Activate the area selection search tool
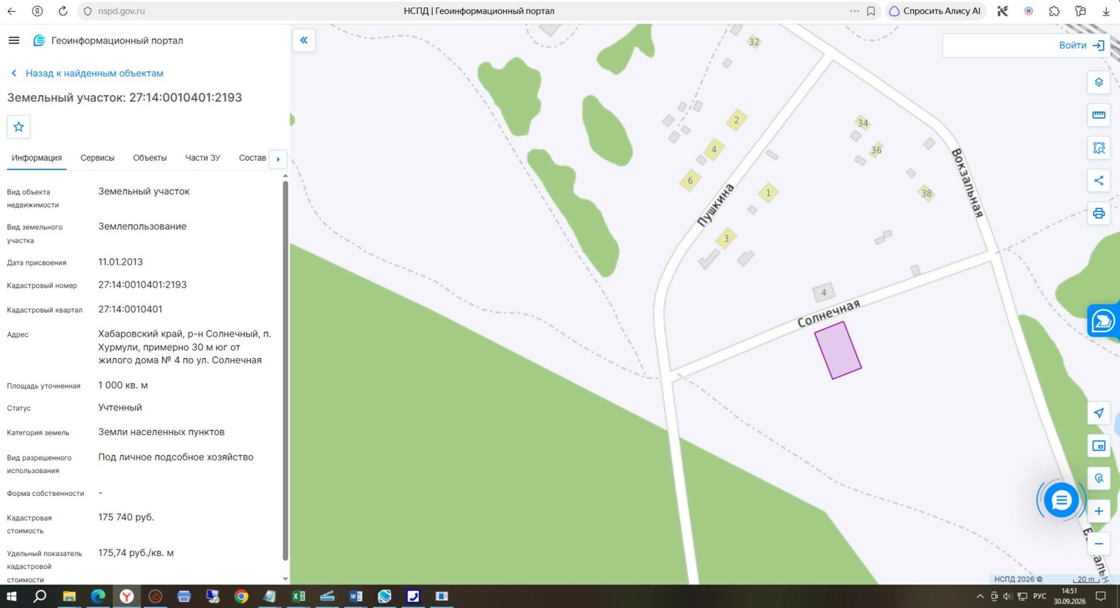 coord(1098,148)
